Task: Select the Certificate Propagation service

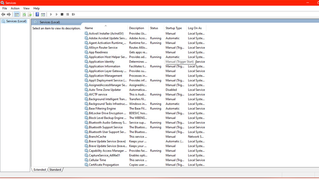Action: click(145, 165)
